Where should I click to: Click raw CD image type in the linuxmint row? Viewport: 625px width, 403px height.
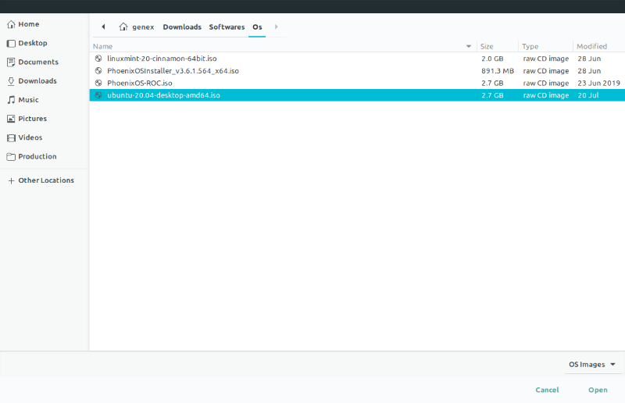click(x=545, y=59)
